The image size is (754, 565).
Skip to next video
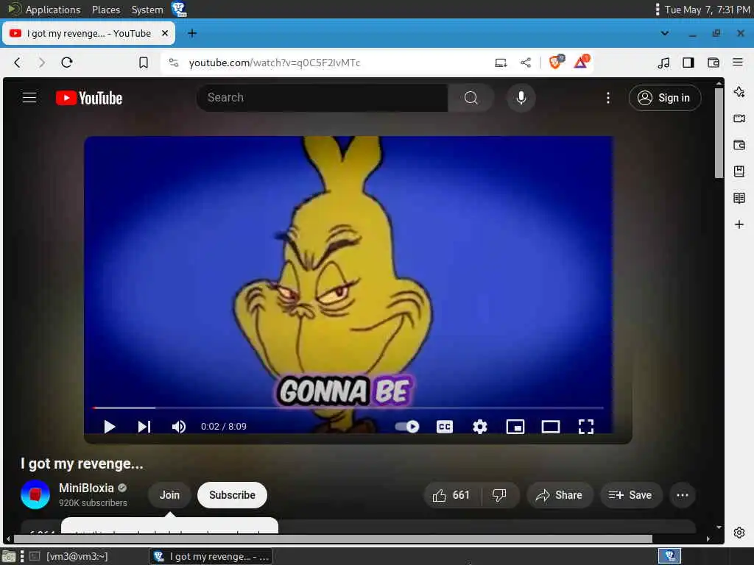144,427
